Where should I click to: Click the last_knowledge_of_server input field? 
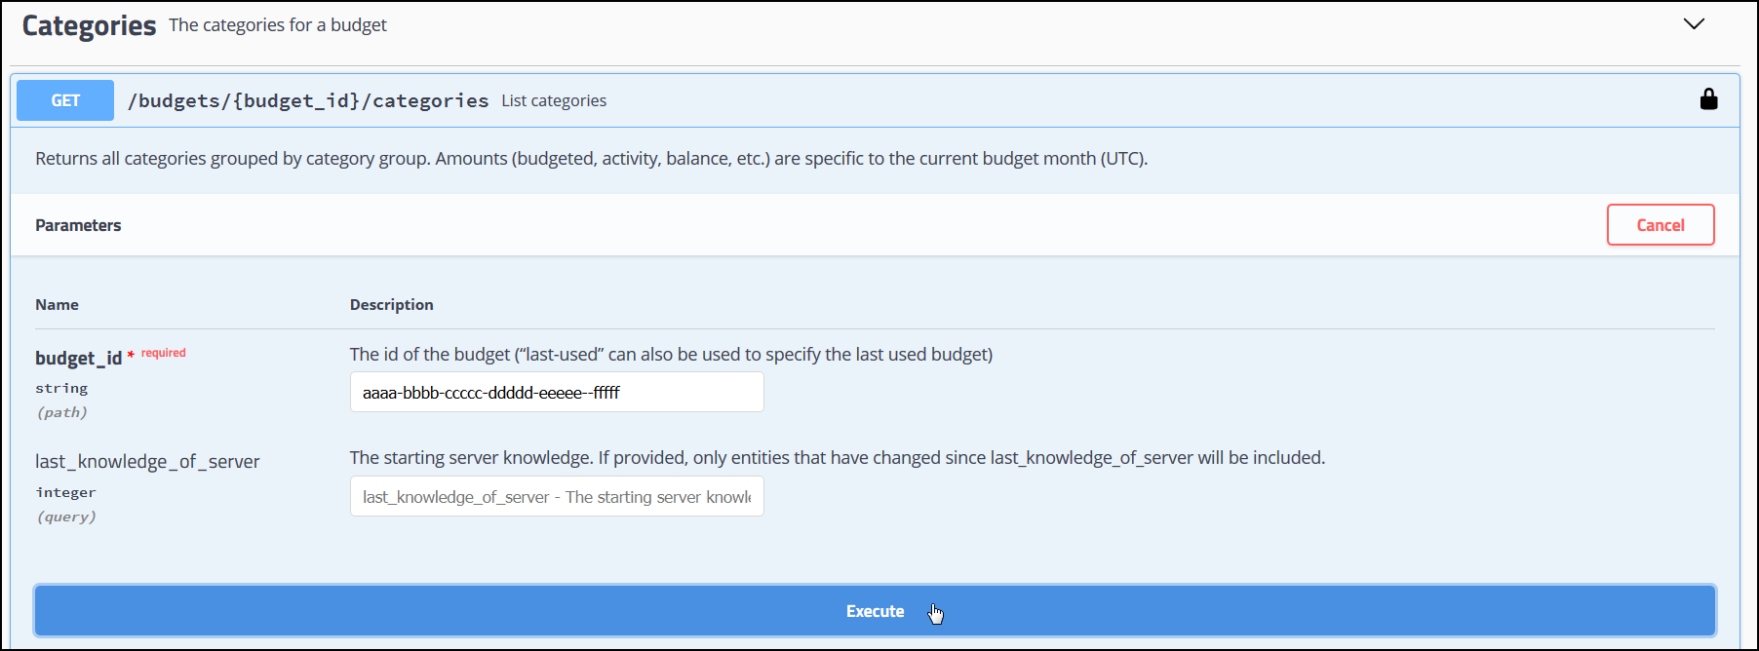[557, 497]
